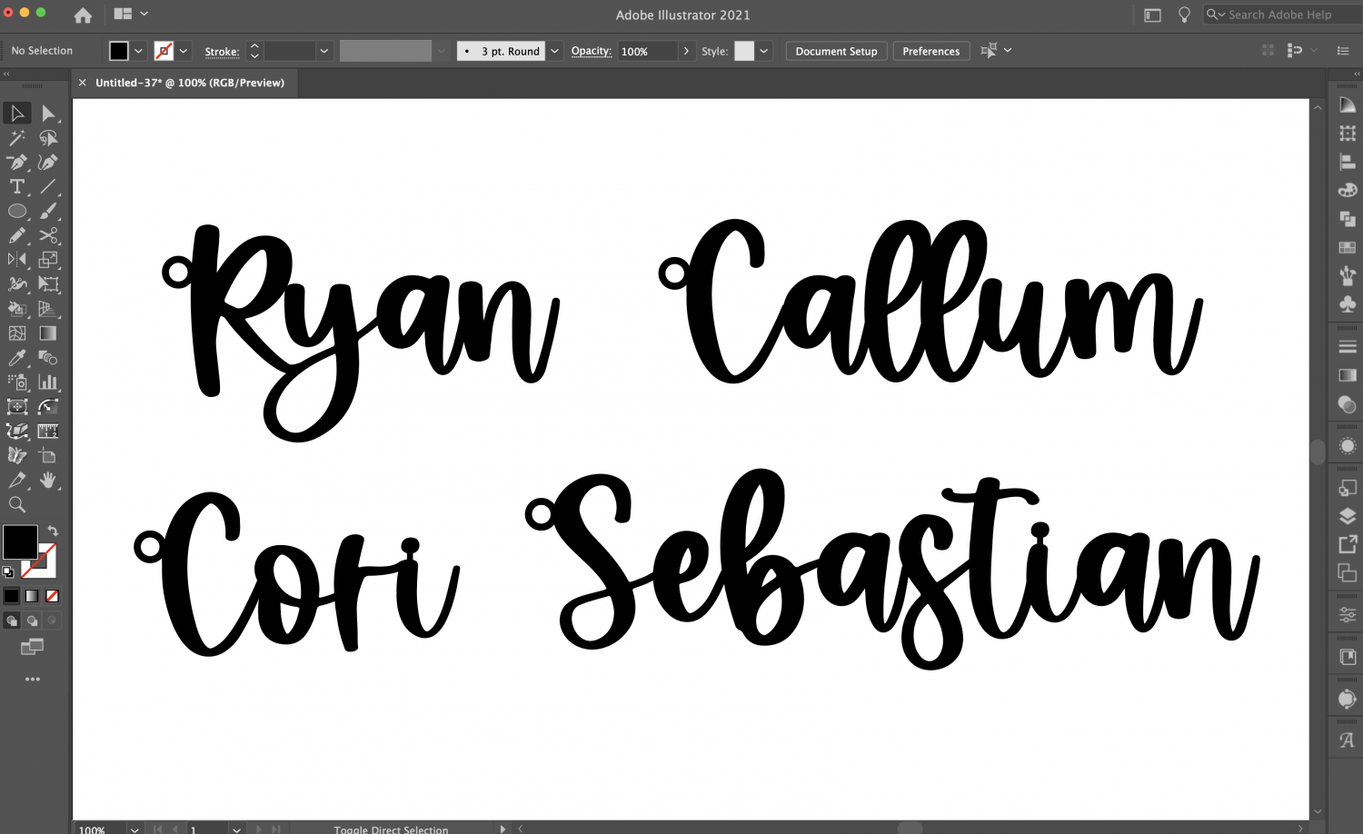
Task: Select the Zoom magnifier tool
Action: [x=17, y=504]
